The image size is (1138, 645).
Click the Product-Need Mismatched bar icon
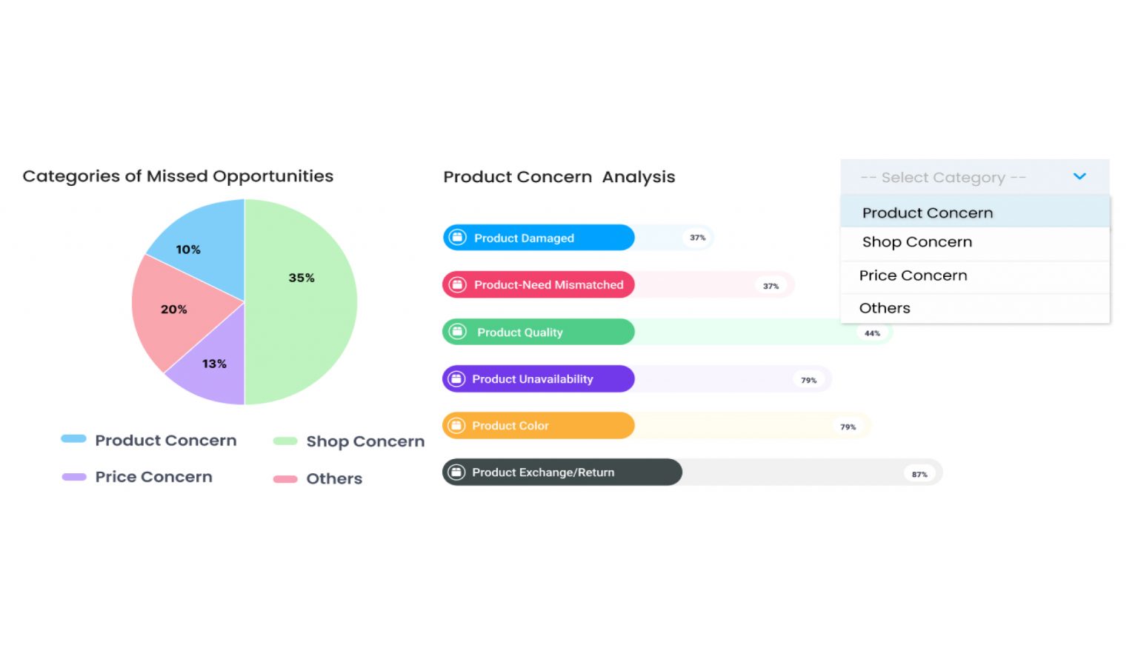[x=458, y=284]
